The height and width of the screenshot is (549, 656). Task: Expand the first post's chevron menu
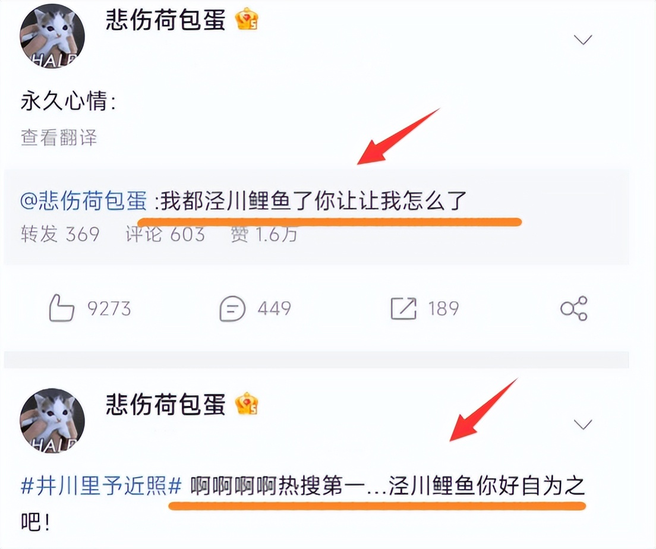(x=583, y=40)
